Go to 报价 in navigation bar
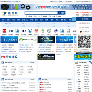This screenshot has width=92, height=92. pos(37,20)
